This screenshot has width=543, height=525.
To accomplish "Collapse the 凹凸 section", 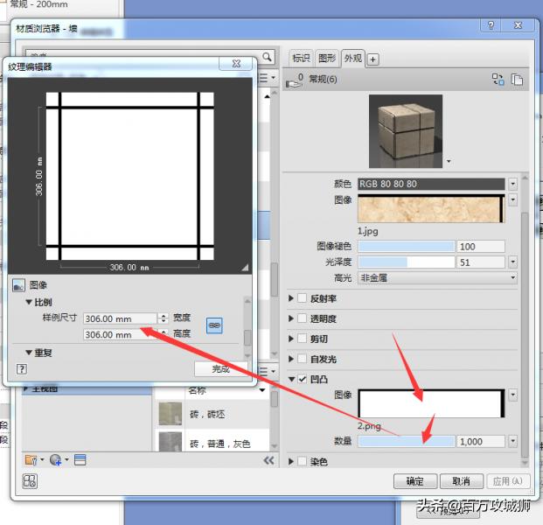I will 291,380.
